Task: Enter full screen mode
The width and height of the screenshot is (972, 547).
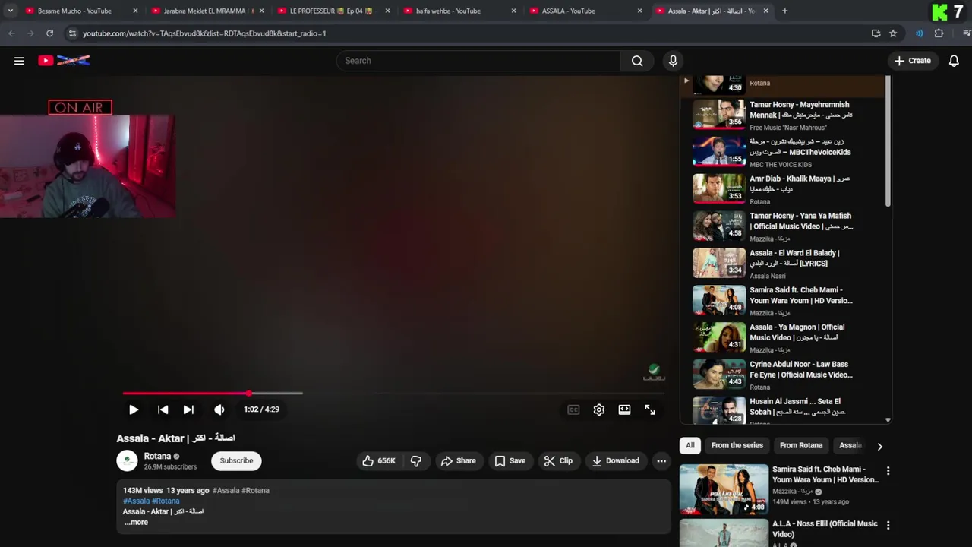Action: point(650,409)
